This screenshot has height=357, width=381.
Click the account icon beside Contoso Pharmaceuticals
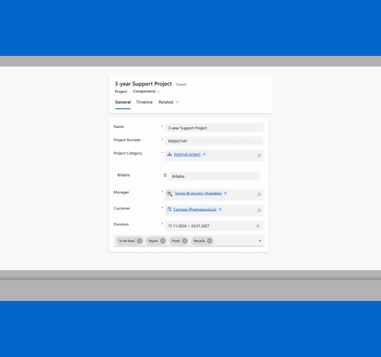[x=169, y=209]
